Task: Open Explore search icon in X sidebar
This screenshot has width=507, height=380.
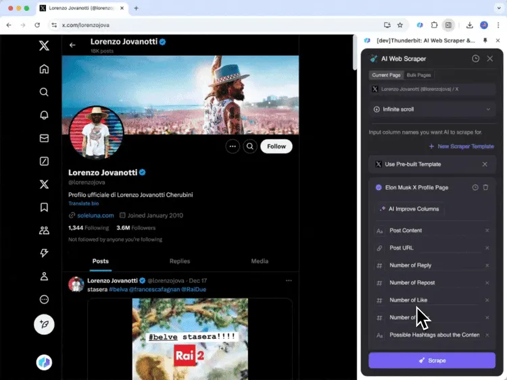Action: [44, 92]
